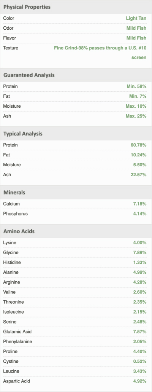Click the Light Tan color value
The width and height of the screenshot is (152, 392).
point(136,18)
